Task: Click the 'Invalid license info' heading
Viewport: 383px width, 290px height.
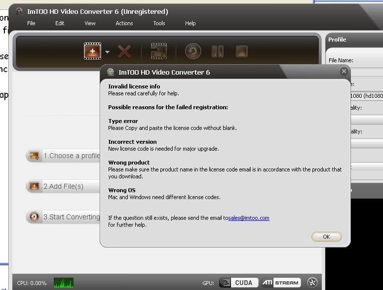Action: coord(134,86)
